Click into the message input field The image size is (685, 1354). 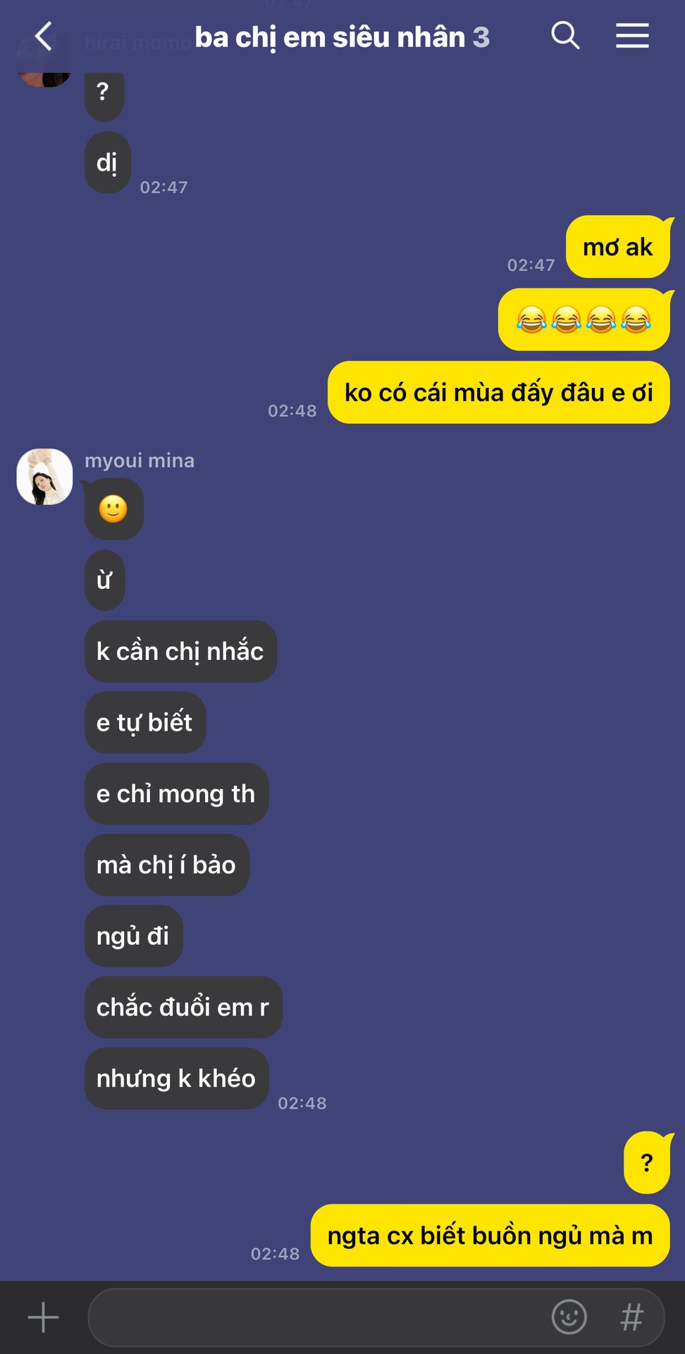click(317, 1317)
